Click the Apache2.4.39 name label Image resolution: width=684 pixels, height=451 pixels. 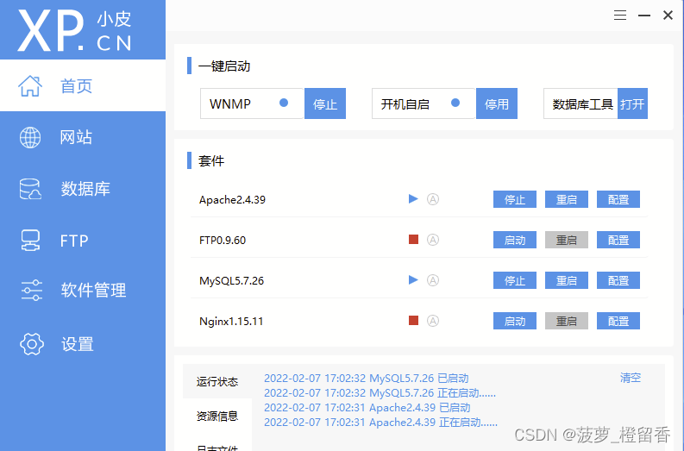[x=232, y=200]
